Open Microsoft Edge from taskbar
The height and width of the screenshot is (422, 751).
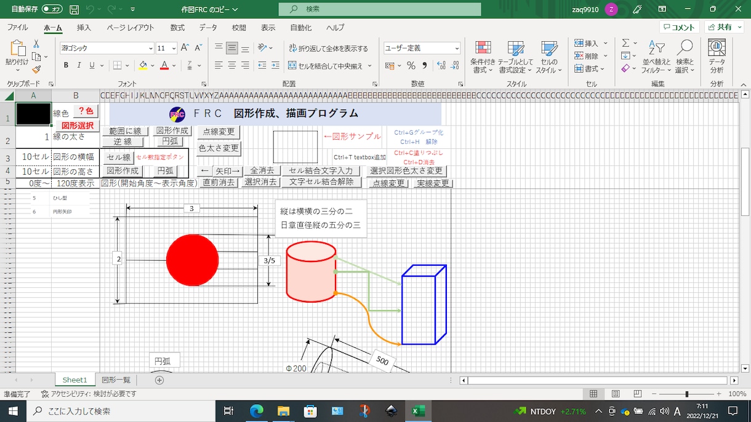pos(257,411)
